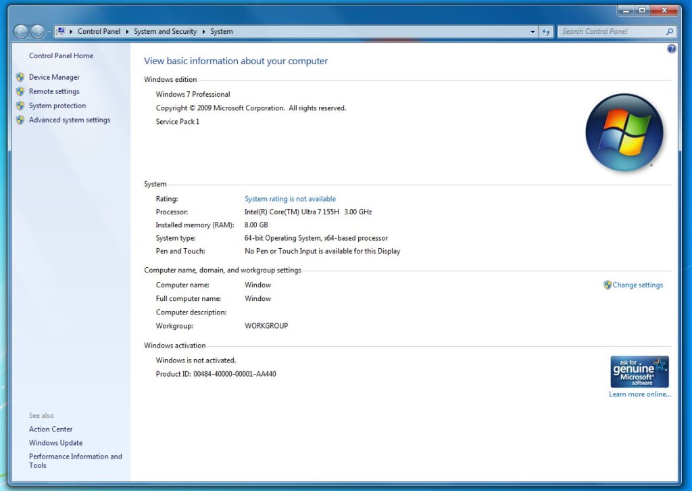The image size is (692, 491).
Task: Click the Ask for Genuine Microsoft badge
Action: (639, 371)
